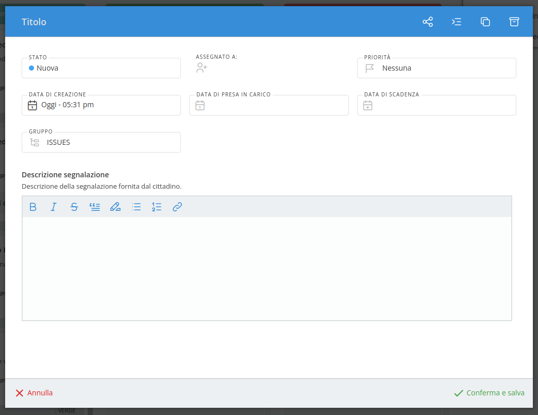
Task: Select the highlight marker tool
Action: 115,207
